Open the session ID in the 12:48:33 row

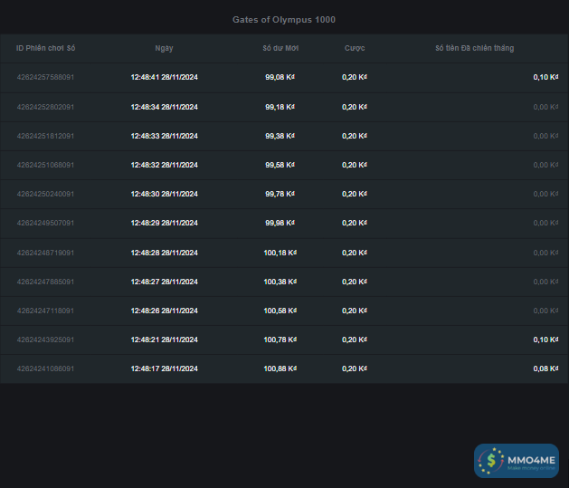coord(45,136)
